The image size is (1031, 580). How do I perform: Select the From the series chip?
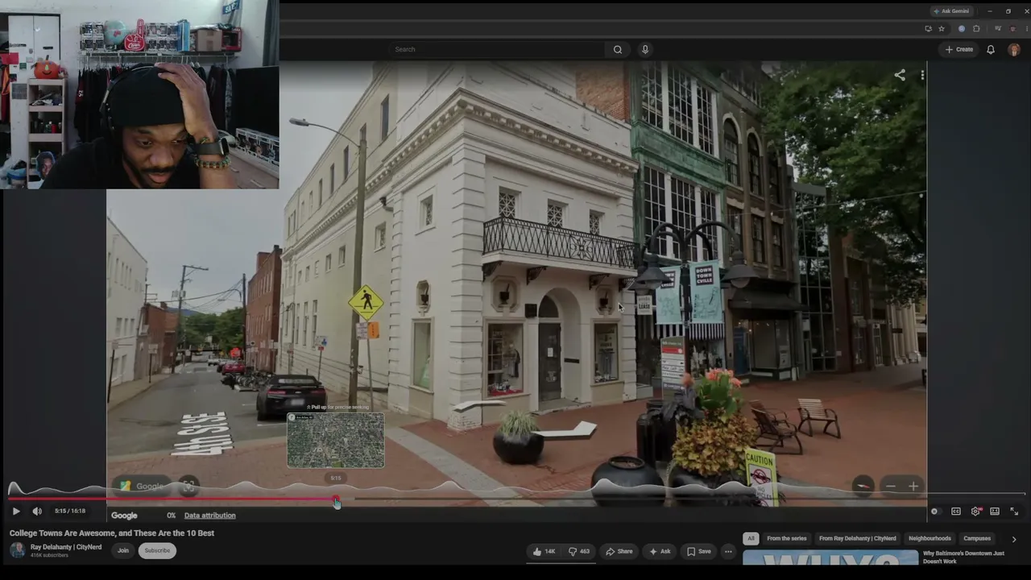pyautogui.click(x=786, y=538)
